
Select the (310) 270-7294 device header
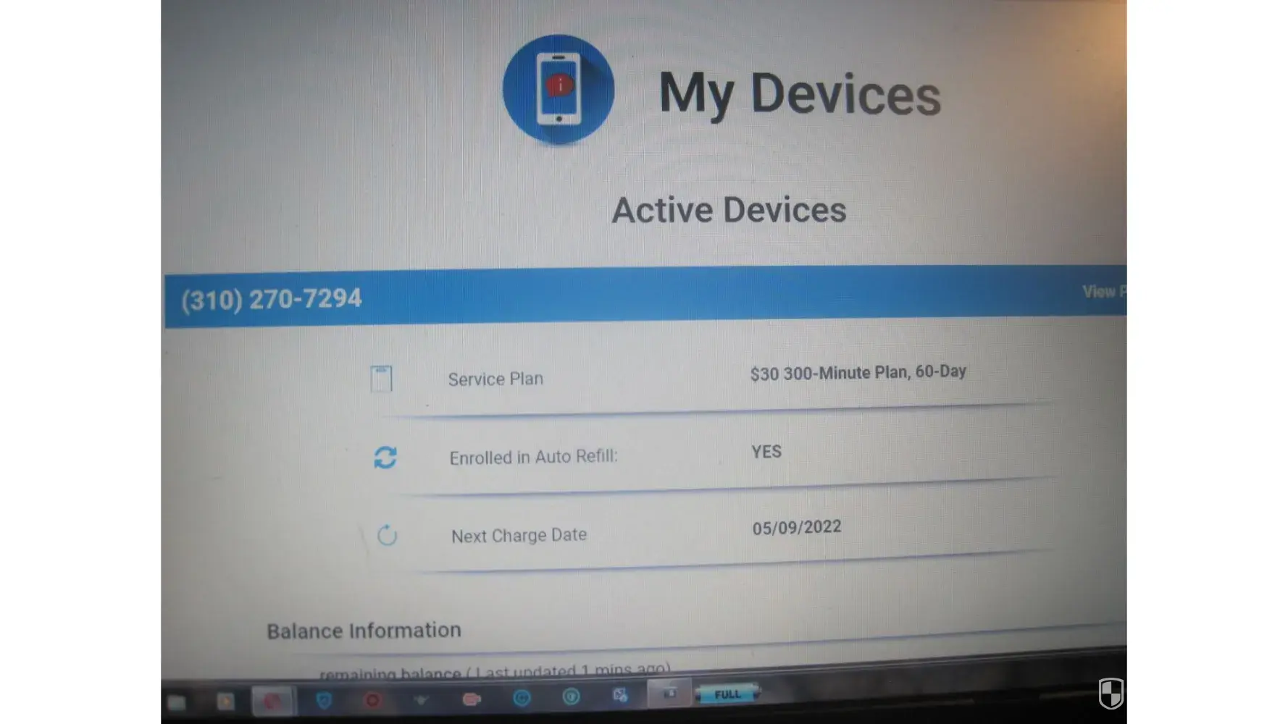pyautogui.click(x=272, y=299)
